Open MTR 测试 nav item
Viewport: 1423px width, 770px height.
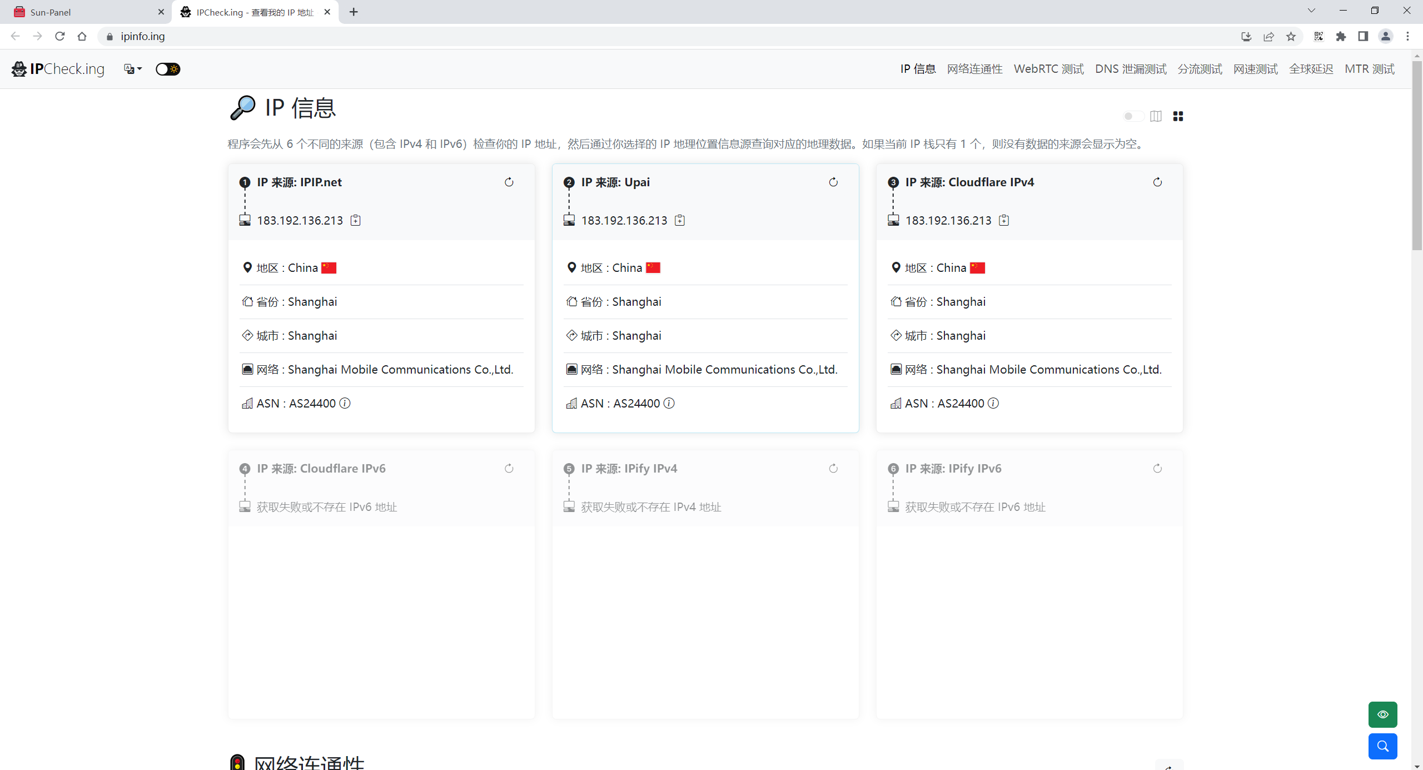[1370, 69]
